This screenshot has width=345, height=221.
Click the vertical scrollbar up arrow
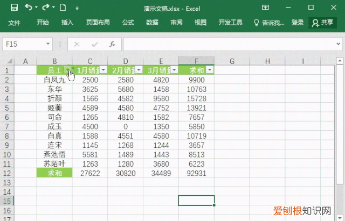(340, 61)
